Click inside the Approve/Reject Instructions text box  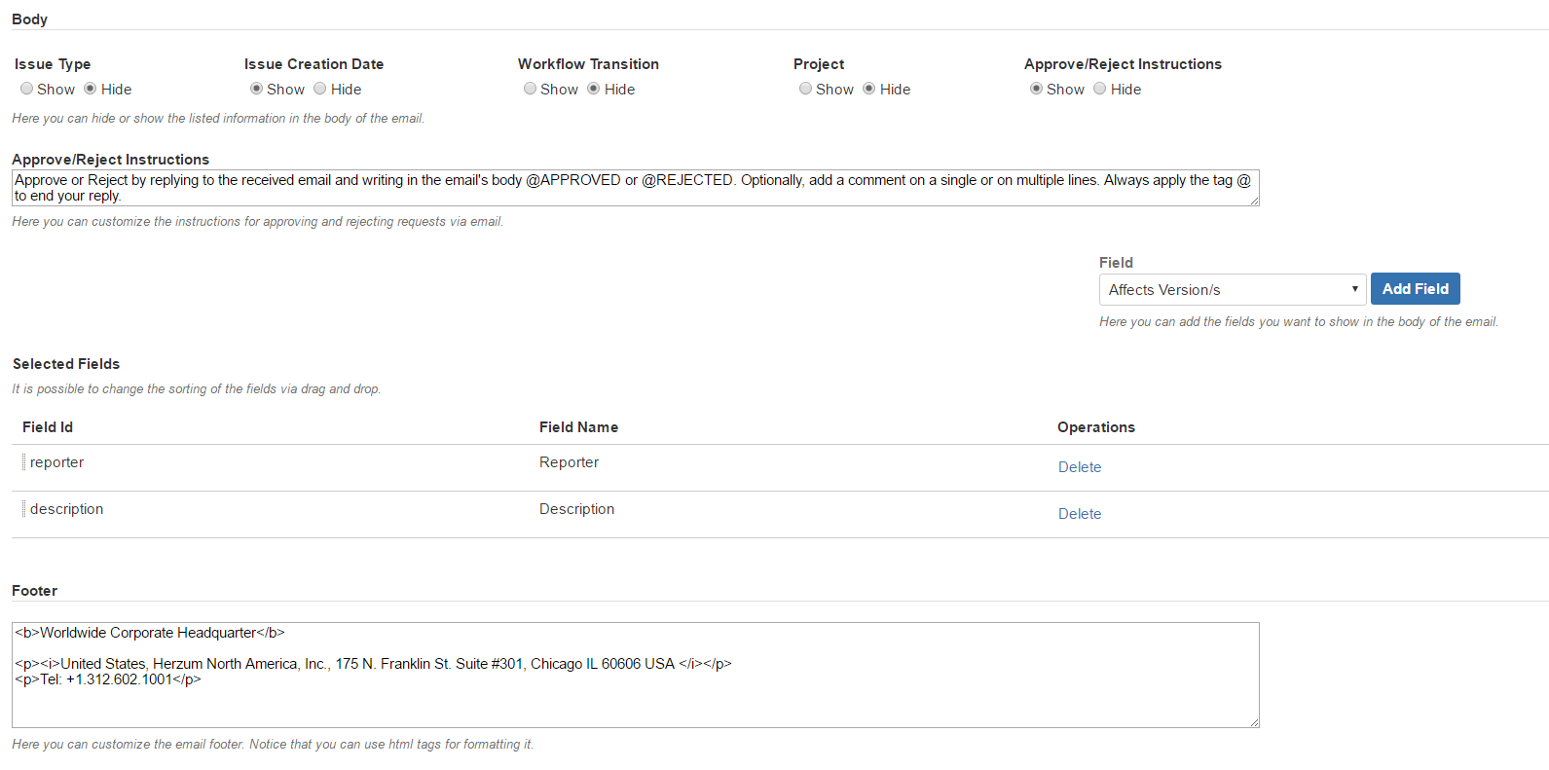pyautogui.click(x=633, y=188)
